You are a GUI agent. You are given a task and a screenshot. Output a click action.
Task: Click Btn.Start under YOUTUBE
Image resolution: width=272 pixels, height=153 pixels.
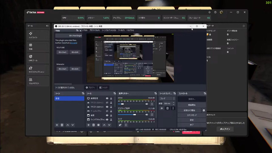tap(62, 52)
